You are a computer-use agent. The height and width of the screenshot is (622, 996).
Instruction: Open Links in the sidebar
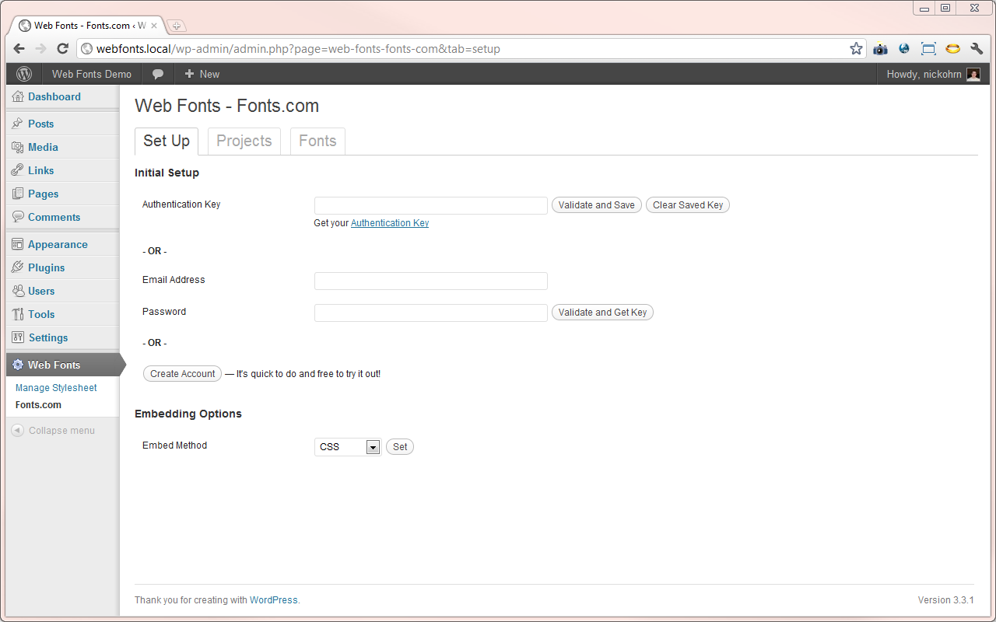pyautogui.click(x=41, y=170)
